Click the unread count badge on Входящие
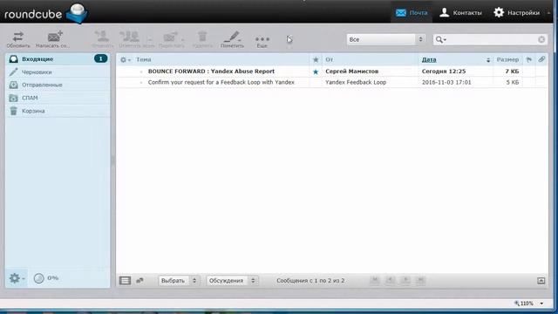Viewport: 558px width, 314px height. (101, 58)
